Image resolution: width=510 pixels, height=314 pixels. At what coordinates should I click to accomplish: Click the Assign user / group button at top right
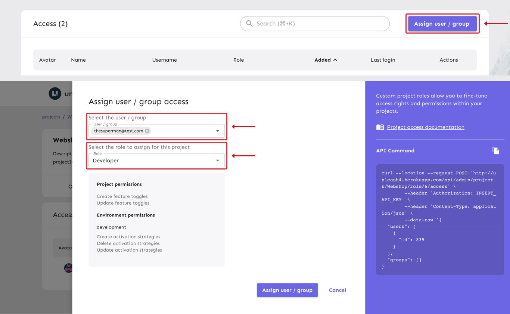point(442,24)
